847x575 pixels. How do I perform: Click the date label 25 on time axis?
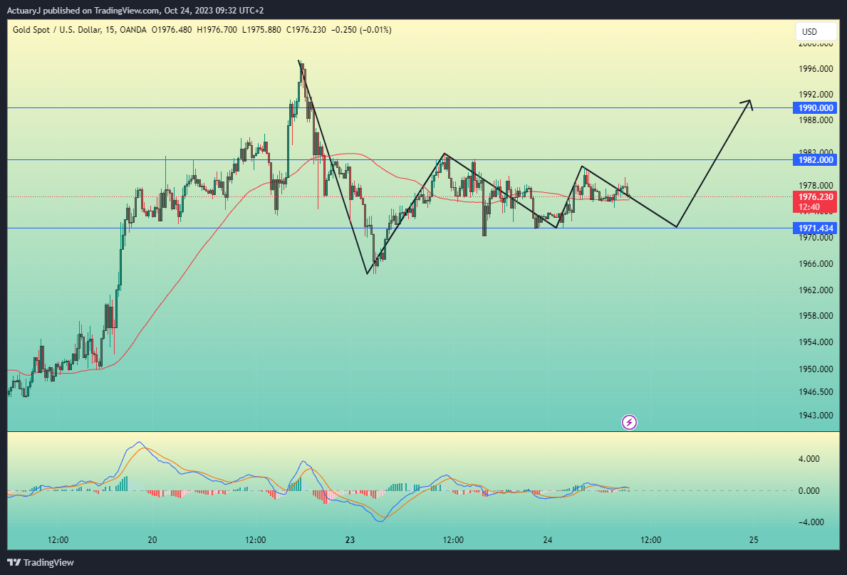[754, 540]
